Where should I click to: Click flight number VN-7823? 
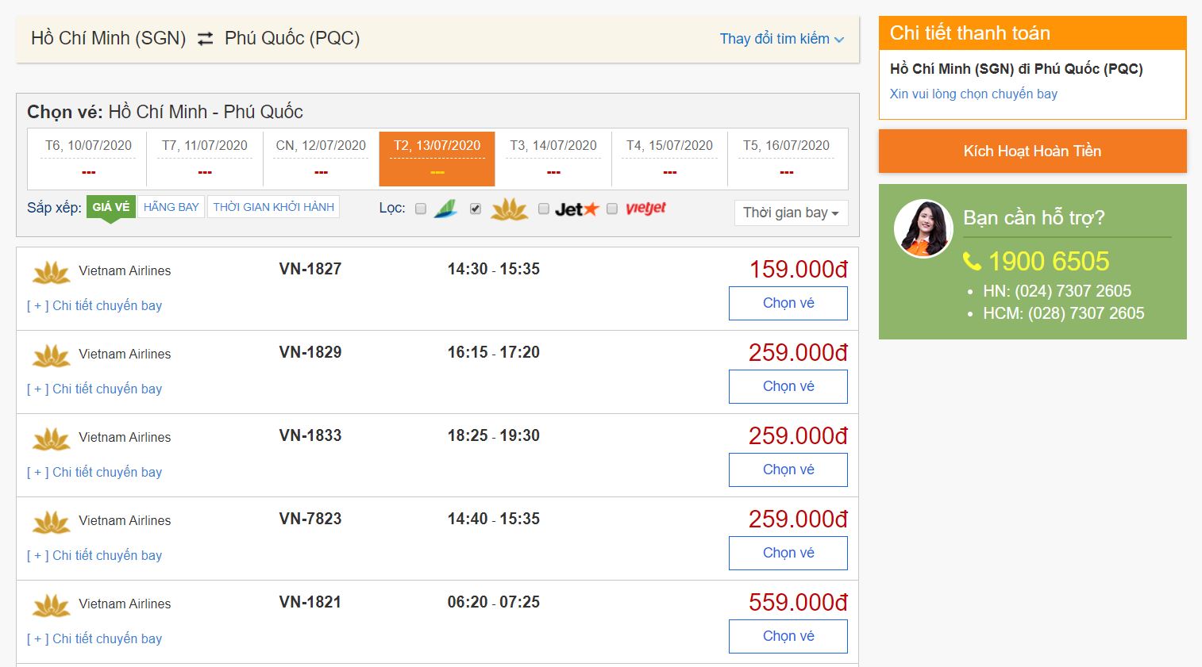(310, 519)
